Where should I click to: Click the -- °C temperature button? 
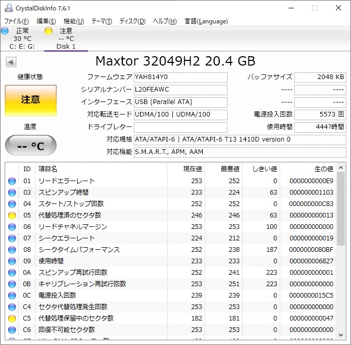pyautogui.click(x=31, y=145)
